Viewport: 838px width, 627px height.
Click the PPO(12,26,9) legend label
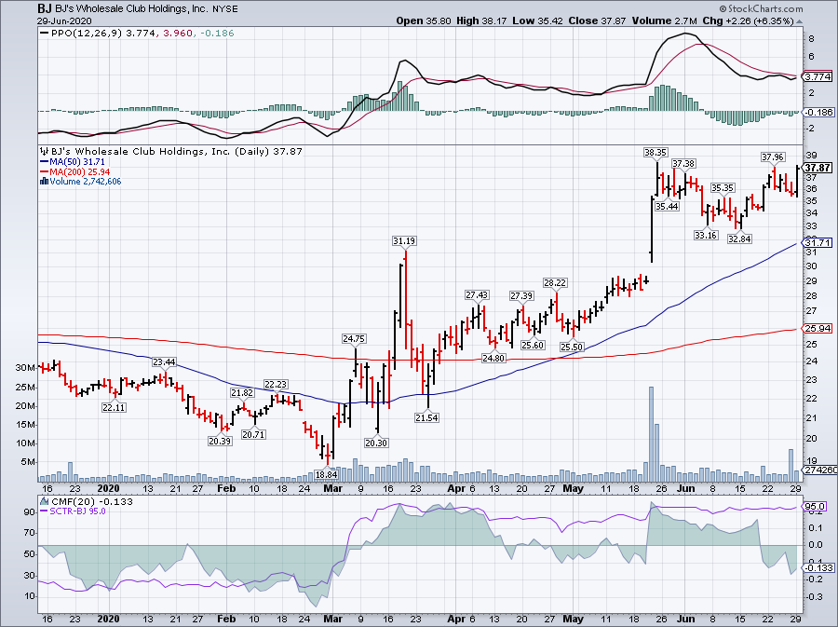(87, 34)
